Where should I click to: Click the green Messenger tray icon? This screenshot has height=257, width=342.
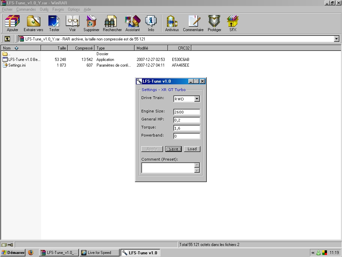click(319, 253)
